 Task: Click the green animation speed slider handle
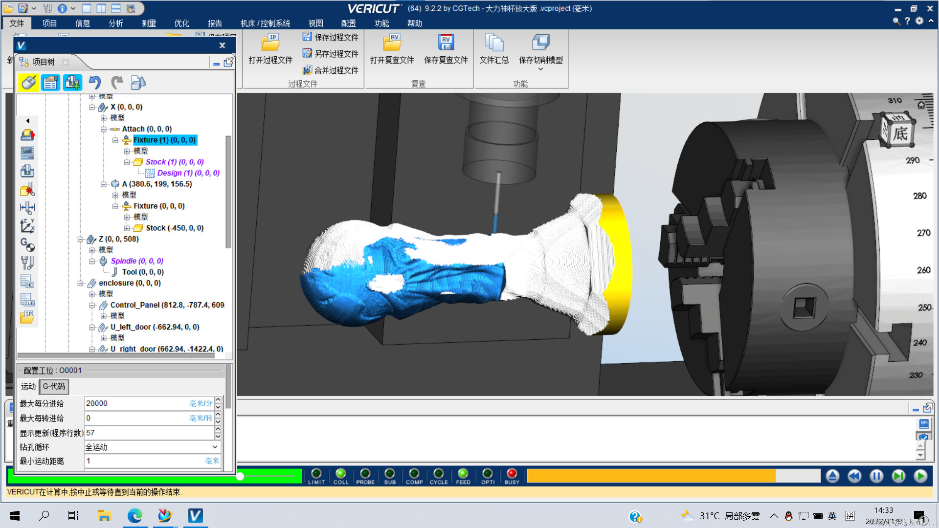240,476
